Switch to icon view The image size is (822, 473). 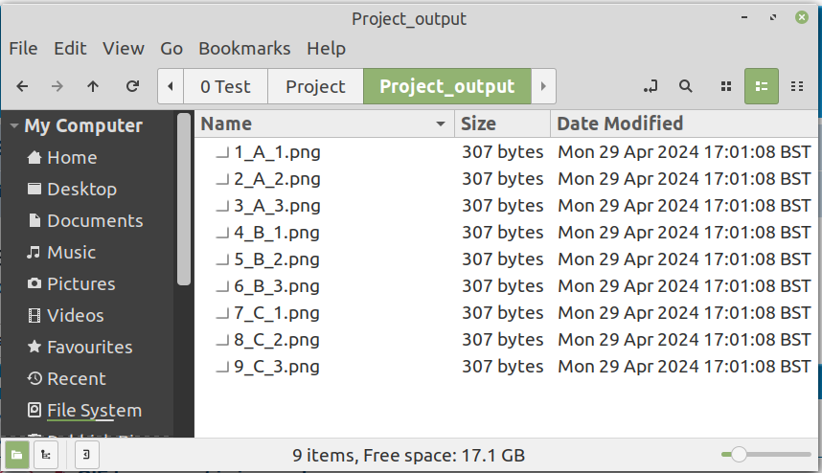point(725,86)
